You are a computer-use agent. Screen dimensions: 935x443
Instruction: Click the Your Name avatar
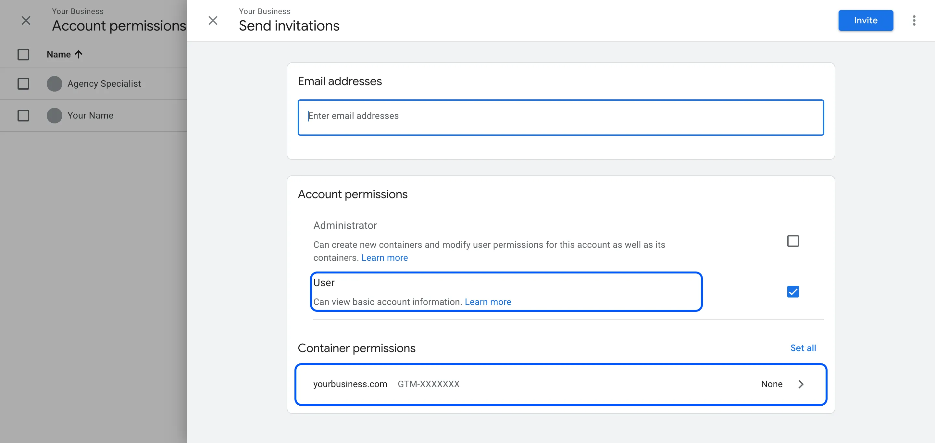pyautogui.click(x=55, y=116)
